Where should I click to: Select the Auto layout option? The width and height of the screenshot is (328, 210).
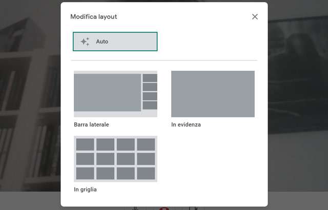115,41
